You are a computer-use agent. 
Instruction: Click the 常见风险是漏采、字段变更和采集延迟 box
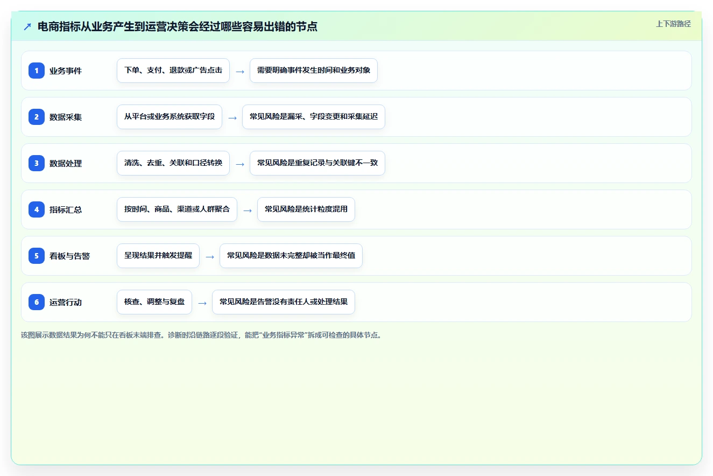pos(314,117)
